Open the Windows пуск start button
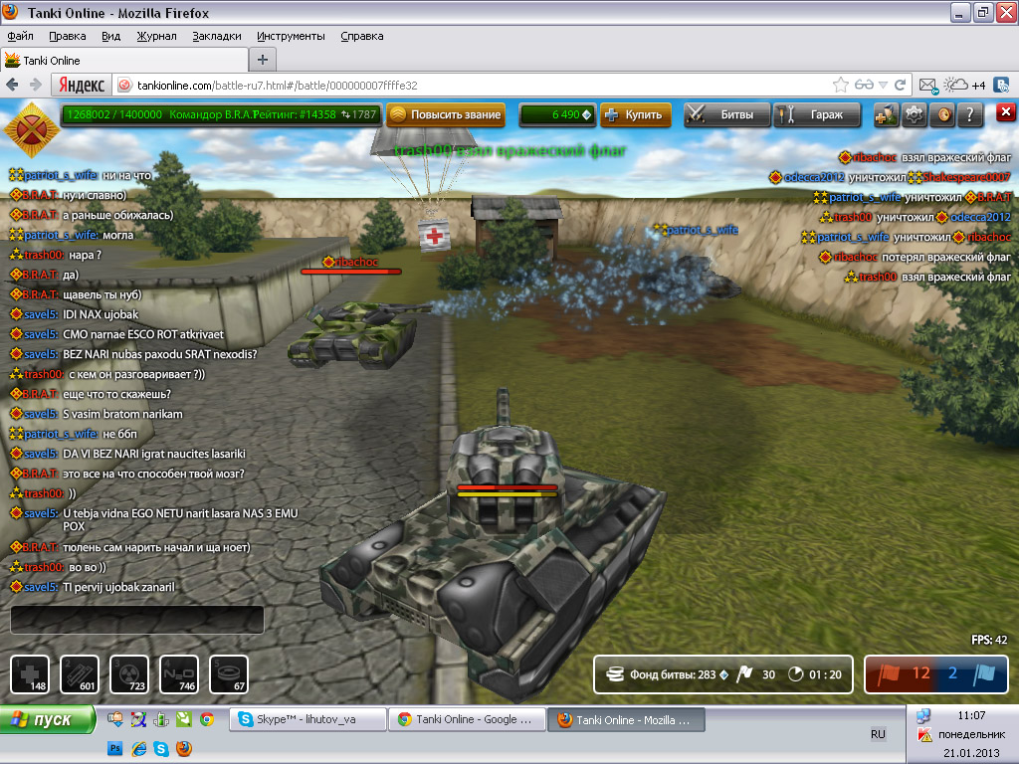The height and width of the screenshot is (764, 1019). [48, 720]
